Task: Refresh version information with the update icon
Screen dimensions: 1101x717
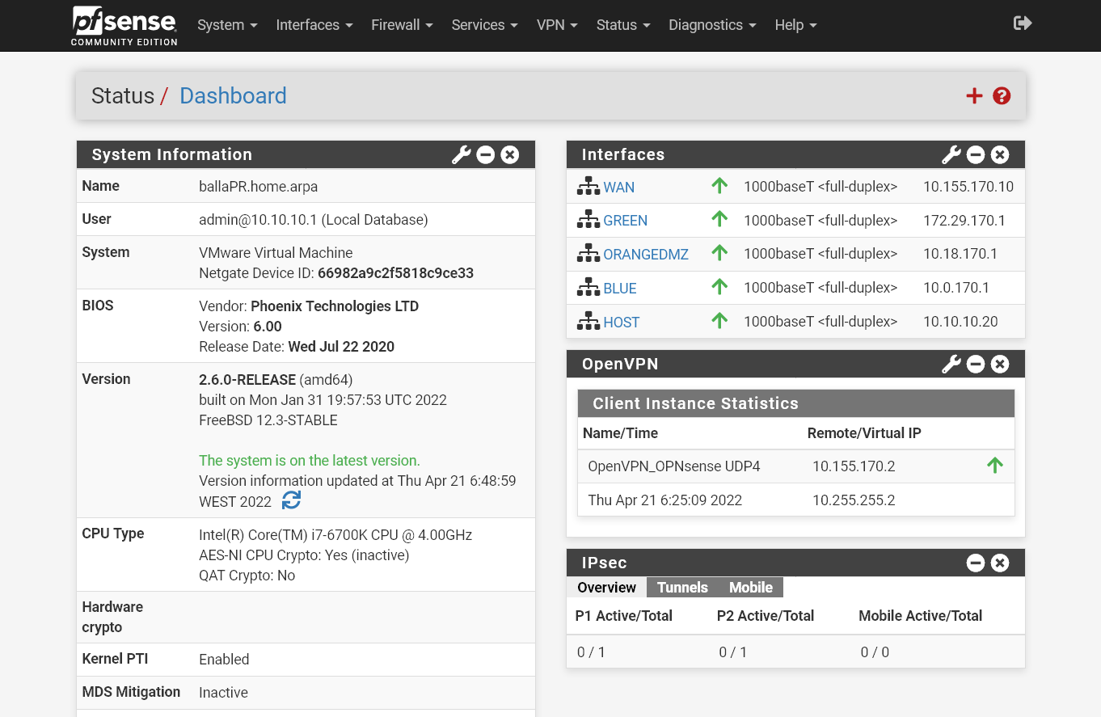Action: point(290,500)
